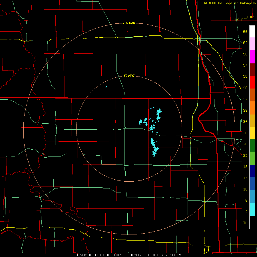Click the '10:25' timestamp text
The height and width of the screenshot is (257, 257).
(x=176, y=255)
